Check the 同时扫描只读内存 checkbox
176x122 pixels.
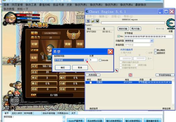[x=121, y=62]
